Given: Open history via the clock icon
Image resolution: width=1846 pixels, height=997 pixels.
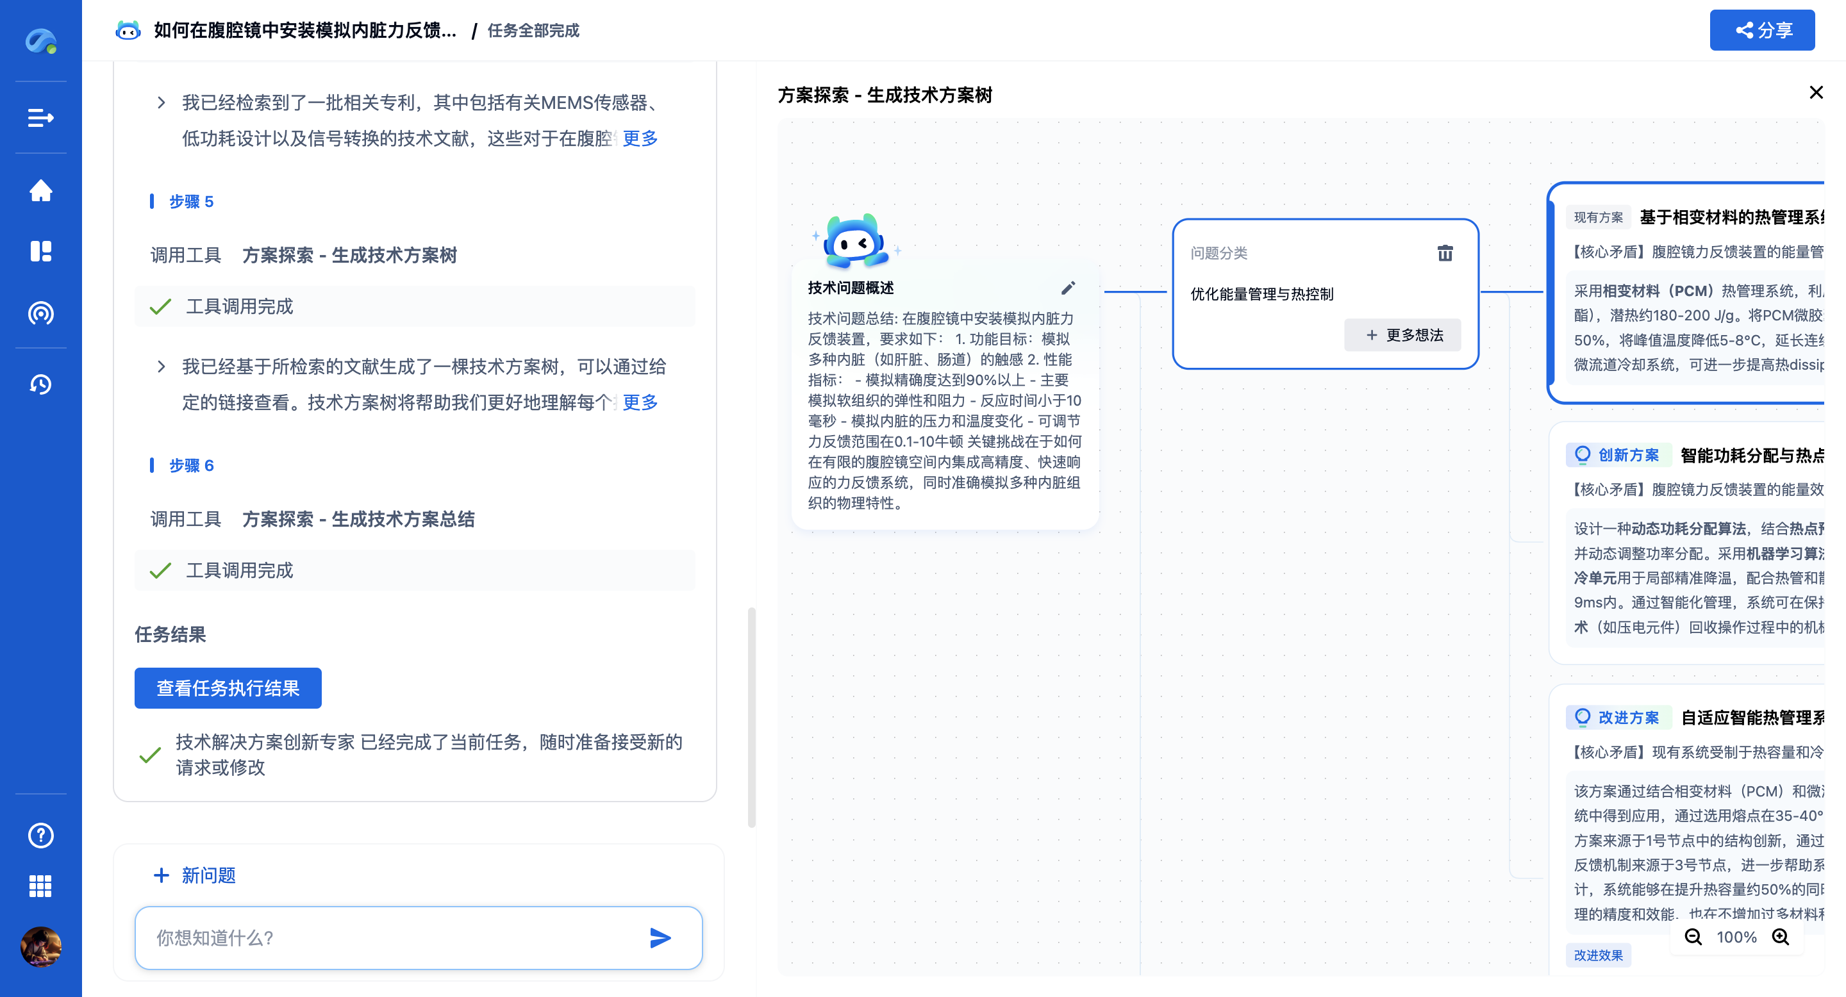Looking at the screenshot, I should [x=41, y=384].
